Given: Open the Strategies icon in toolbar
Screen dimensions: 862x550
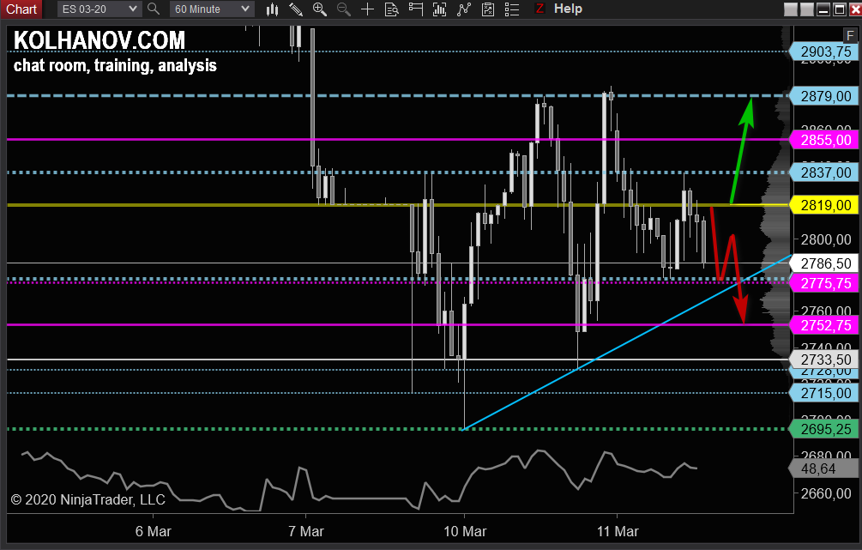Looking at the screenshot, I should [x=488, y=9].
